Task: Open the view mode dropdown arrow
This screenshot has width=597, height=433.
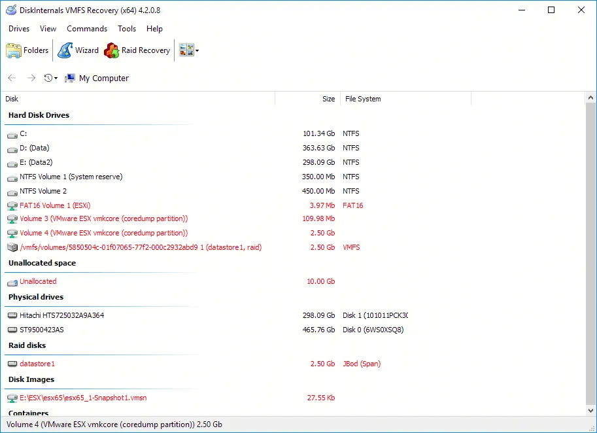Action: coord(197,51)
